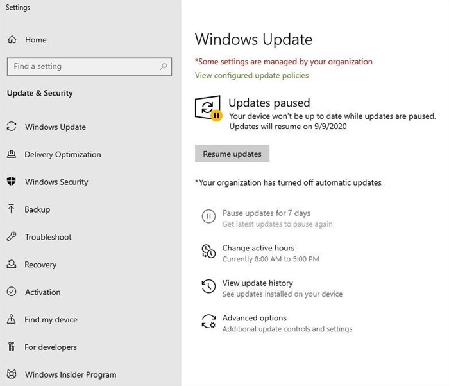Image resolution: width=449 pixels, height=386 pixels.
Task: Open View configured update policies link
Action: [x=251, y=75]
